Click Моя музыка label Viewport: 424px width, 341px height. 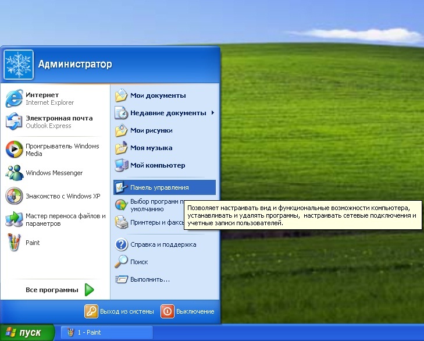point(151,148)
